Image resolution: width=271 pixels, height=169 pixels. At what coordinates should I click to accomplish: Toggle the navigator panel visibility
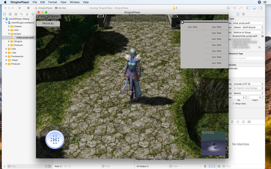point(248,8)
